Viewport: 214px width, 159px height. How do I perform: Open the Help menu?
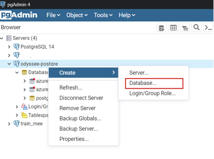pyautogui.click(x=127, y=15)
